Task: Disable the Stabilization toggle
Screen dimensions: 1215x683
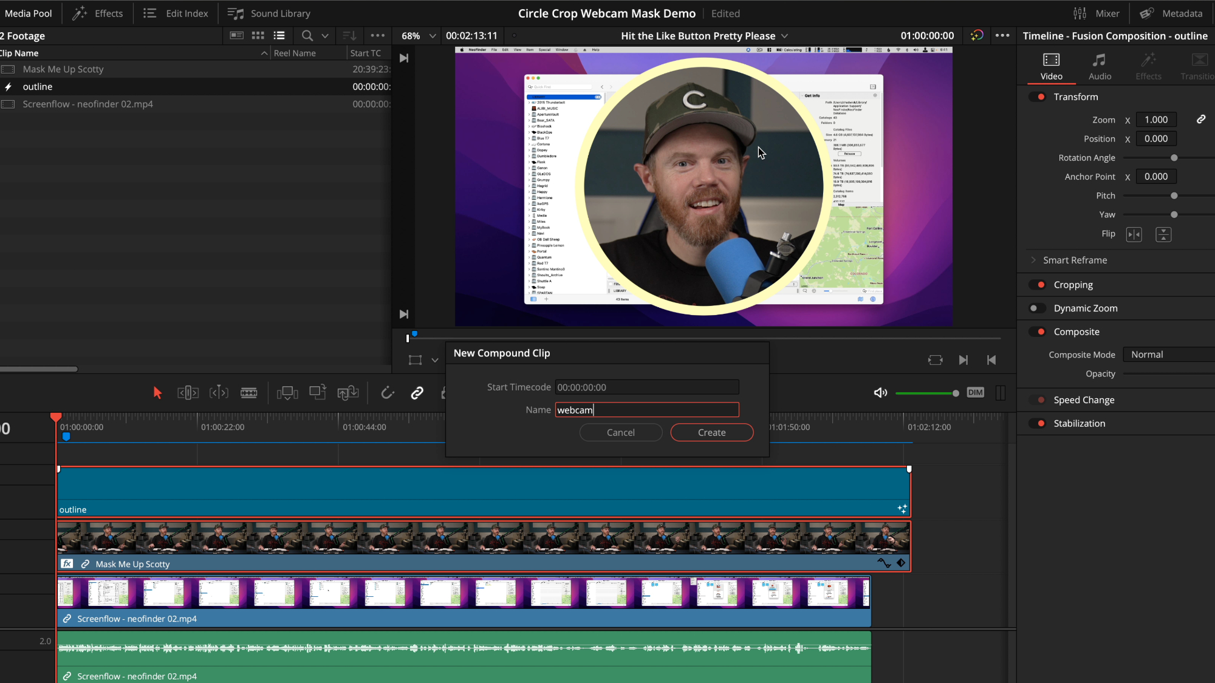Action: click(1036, 423)
